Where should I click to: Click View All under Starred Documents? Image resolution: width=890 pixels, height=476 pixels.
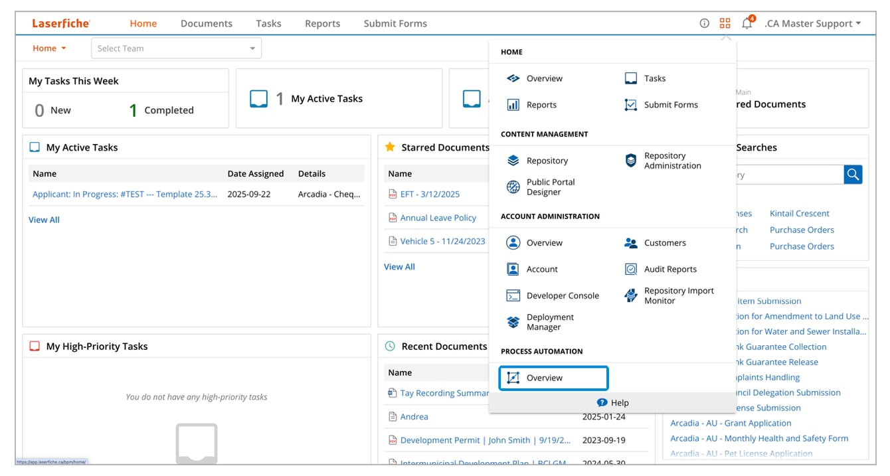tap(399, 267)
